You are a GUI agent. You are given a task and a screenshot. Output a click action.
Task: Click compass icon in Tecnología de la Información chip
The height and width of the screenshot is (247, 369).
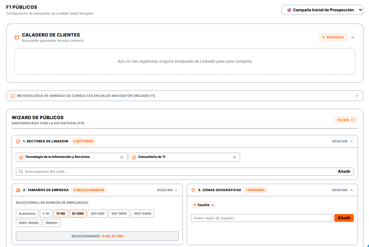[x=21, y=157]
